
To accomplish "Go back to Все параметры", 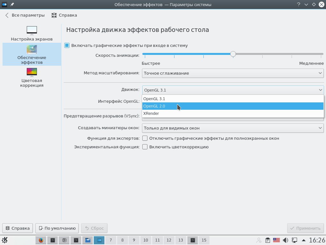I will click(25, 15).
